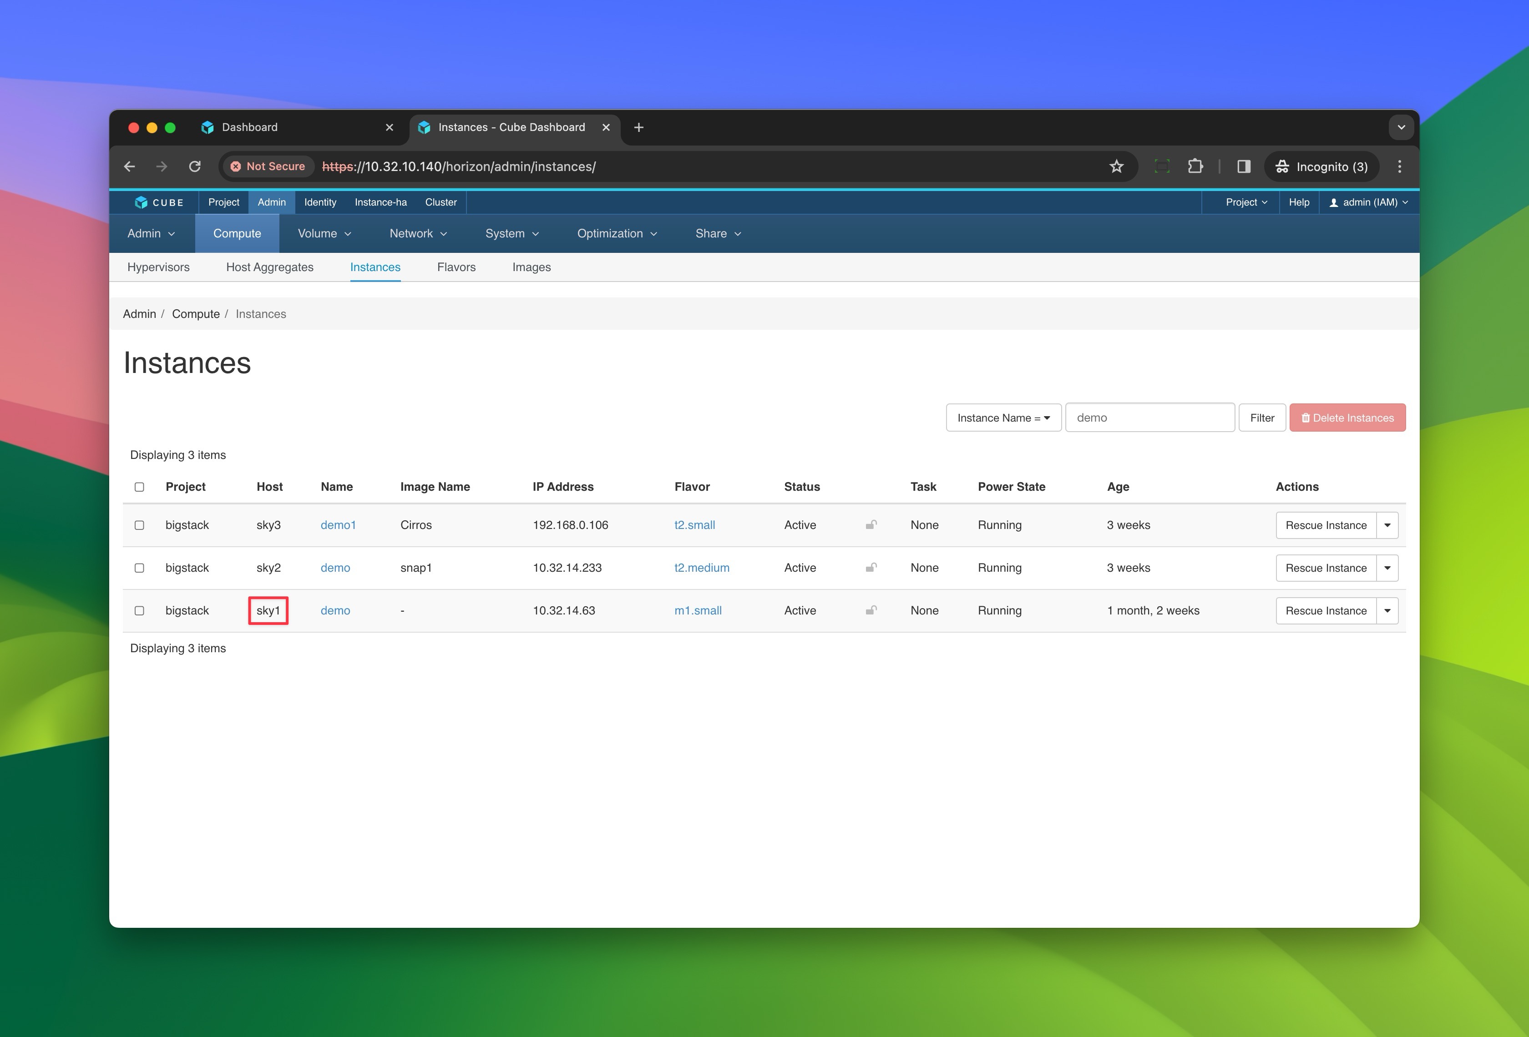Screen dimensions: 1529x1037
Task: Click the Not Secure warning badge
Action: coord(268,166)
